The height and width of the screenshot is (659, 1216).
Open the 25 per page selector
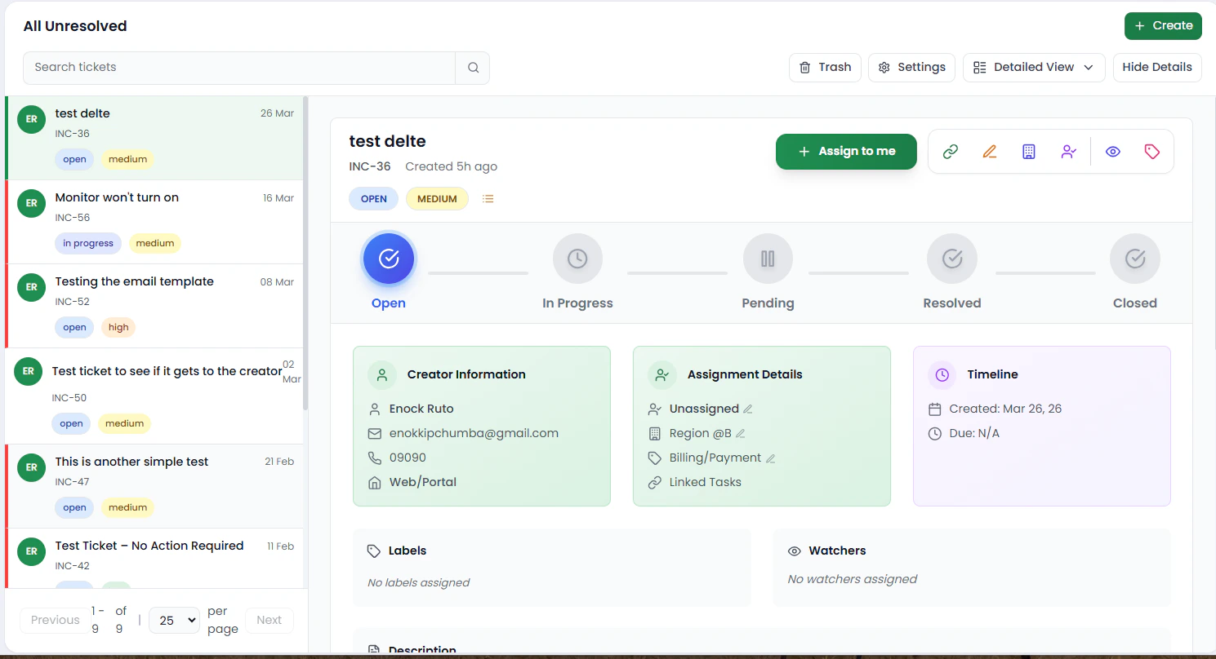pos(174,620)
